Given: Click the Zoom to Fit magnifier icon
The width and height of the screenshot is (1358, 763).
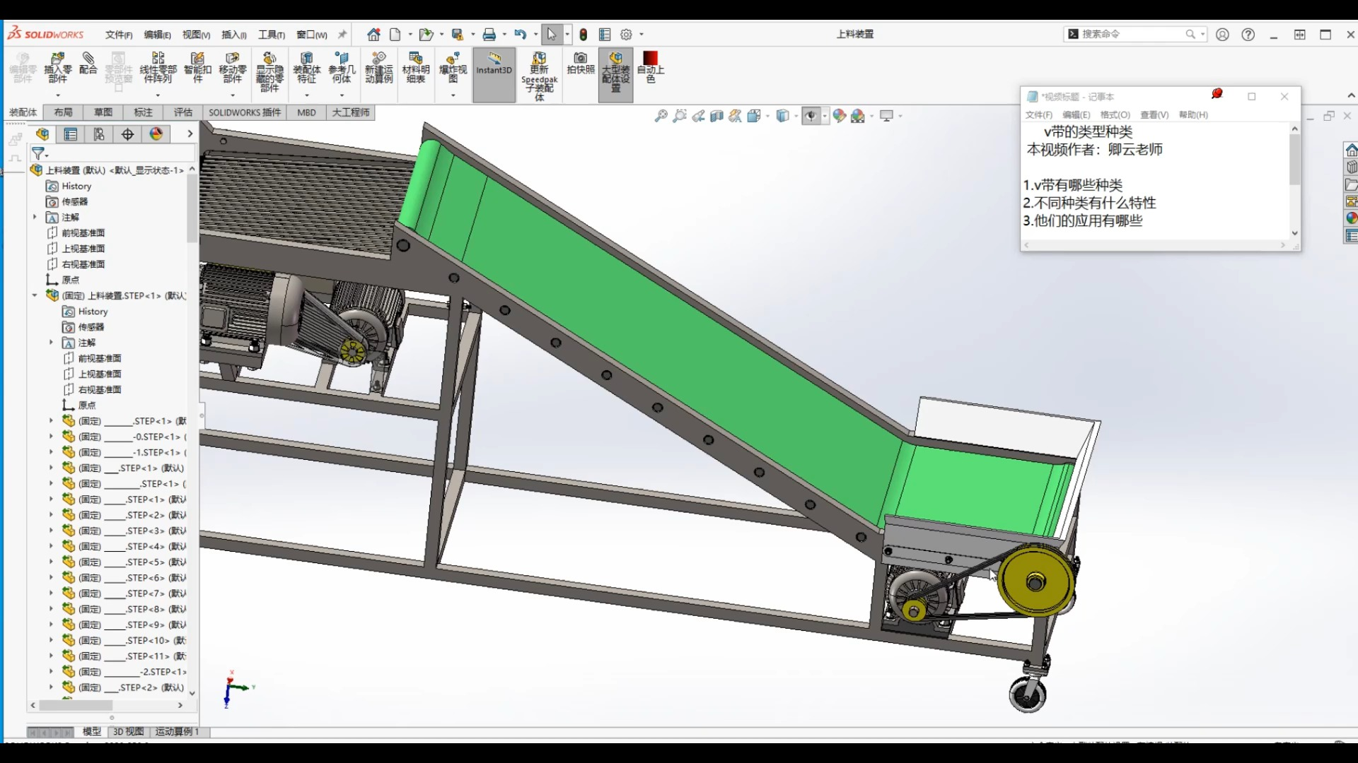Looking at the screenshot, I should (661, 116).
